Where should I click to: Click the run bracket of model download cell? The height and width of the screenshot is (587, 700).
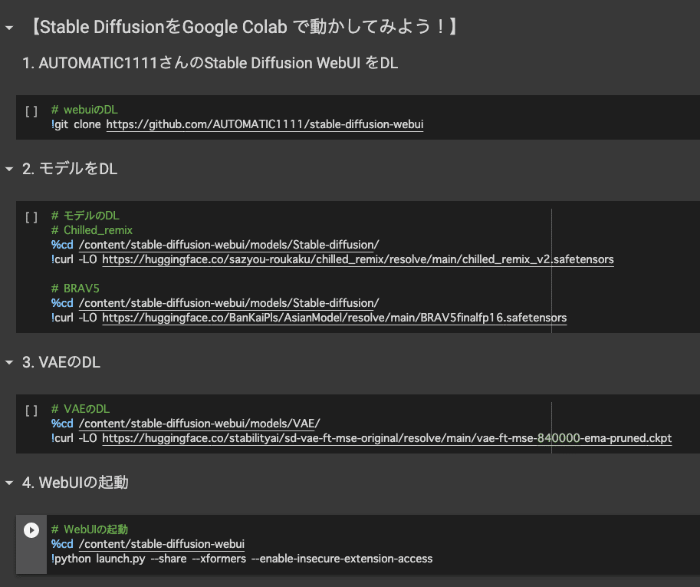[31, 217]
